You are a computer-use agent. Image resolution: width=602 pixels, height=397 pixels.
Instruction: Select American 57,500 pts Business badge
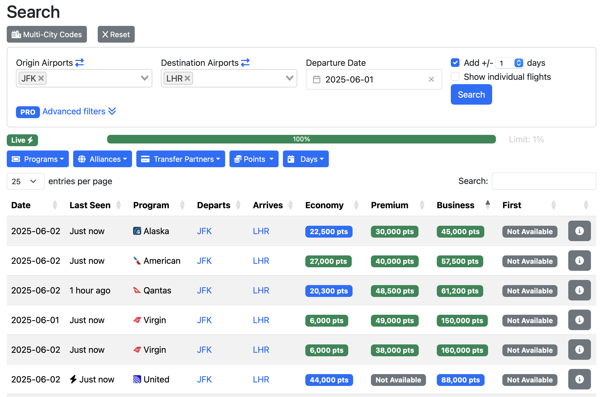tap(460, 261)
